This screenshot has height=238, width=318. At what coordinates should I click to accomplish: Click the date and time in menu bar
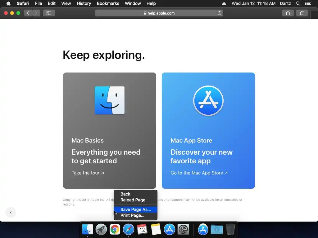tap(253, 3)
